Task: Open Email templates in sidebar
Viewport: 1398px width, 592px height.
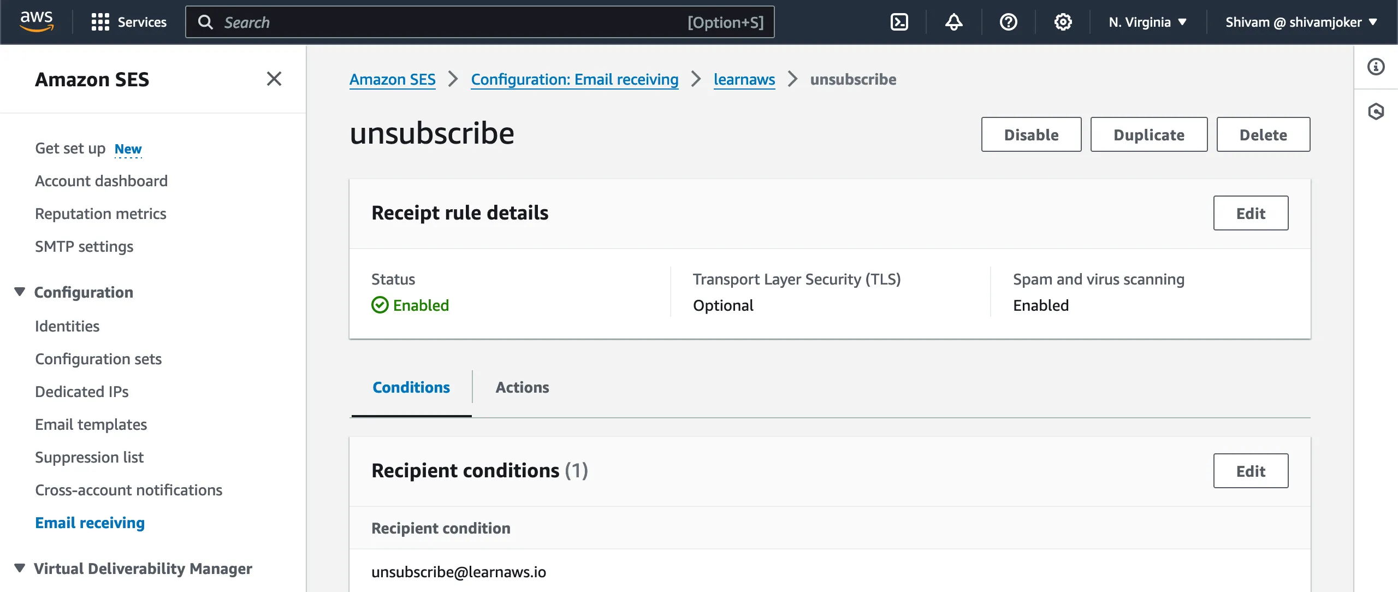Action: pyautogui.click(x=91, y=424)
